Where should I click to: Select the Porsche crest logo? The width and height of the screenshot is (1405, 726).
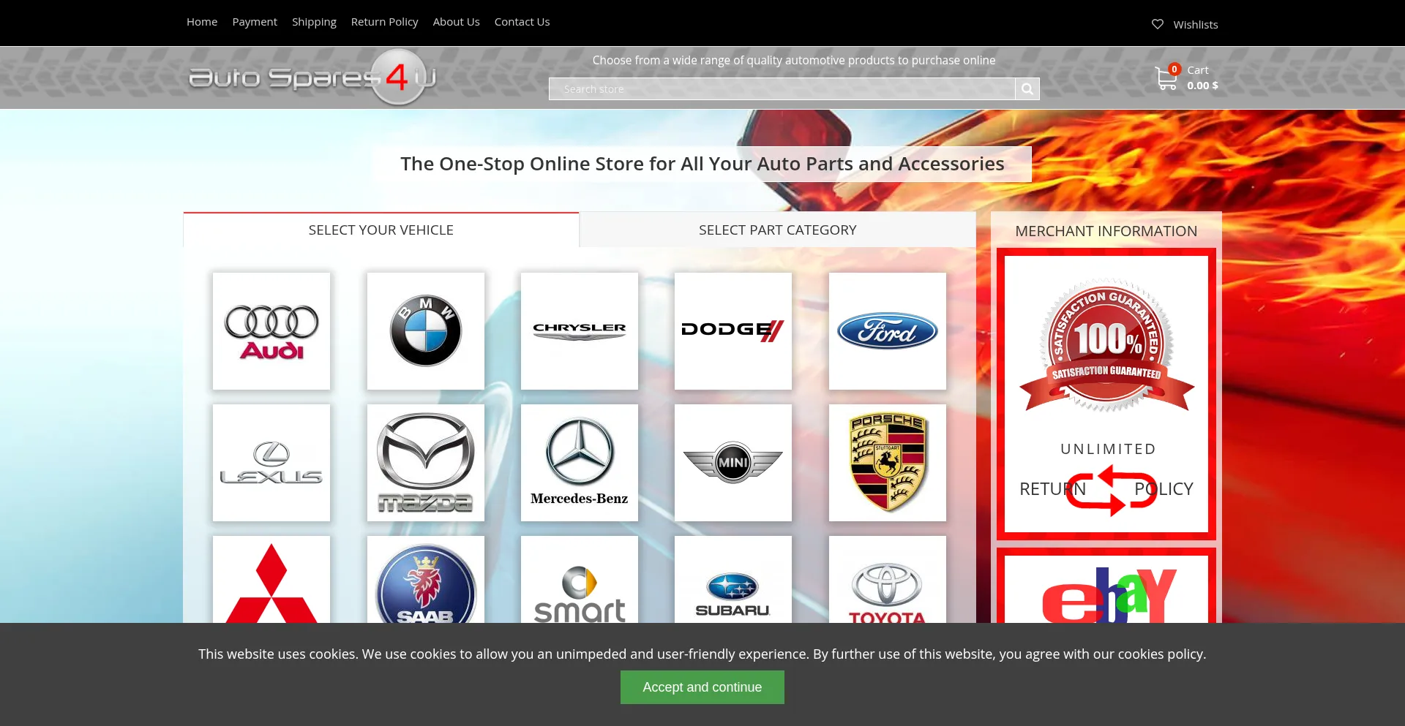coord(887,463)
